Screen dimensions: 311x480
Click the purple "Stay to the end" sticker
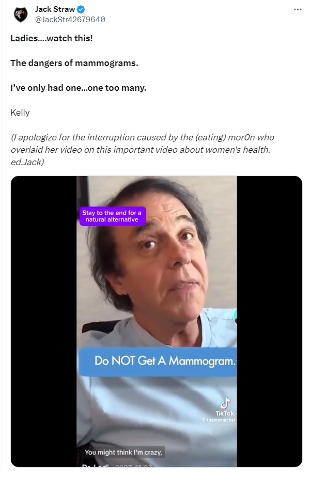113,216
